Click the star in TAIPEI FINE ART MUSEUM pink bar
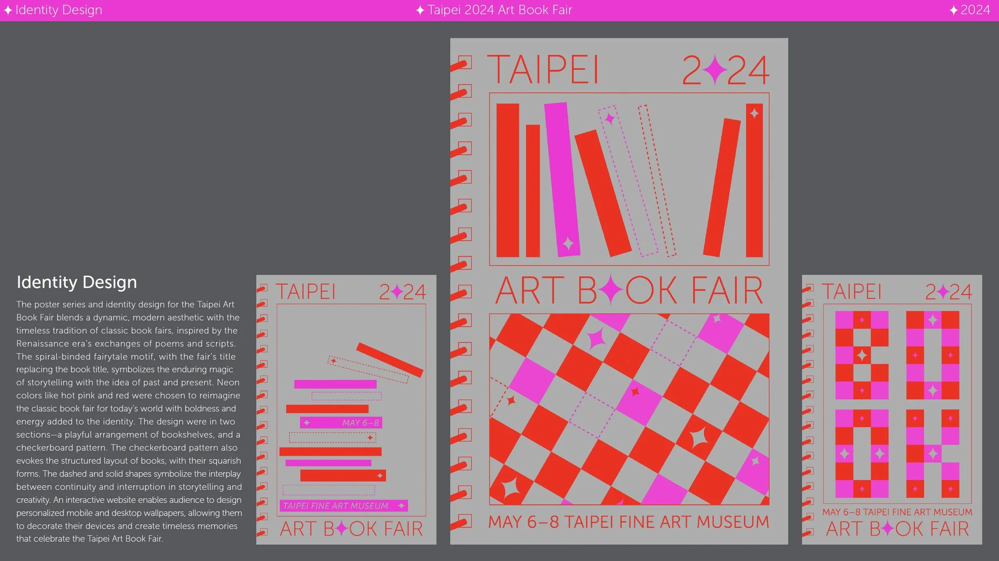The image size is (999, 561). [x=401, y=506]
